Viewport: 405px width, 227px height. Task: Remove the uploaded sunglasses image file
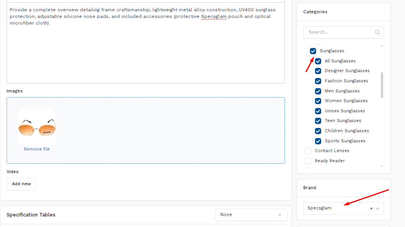coord(37,149)
